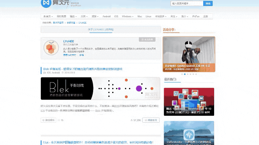Click the 历史低价 Oculus Quest2 caption

pos(187,66)
